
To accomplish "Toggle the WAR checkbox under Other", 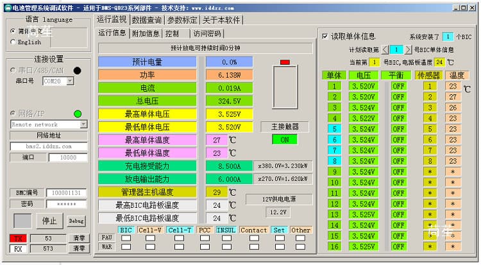I will tap(300, 246).
